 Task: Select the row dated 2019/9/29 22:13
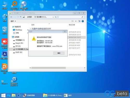(75, 35)
